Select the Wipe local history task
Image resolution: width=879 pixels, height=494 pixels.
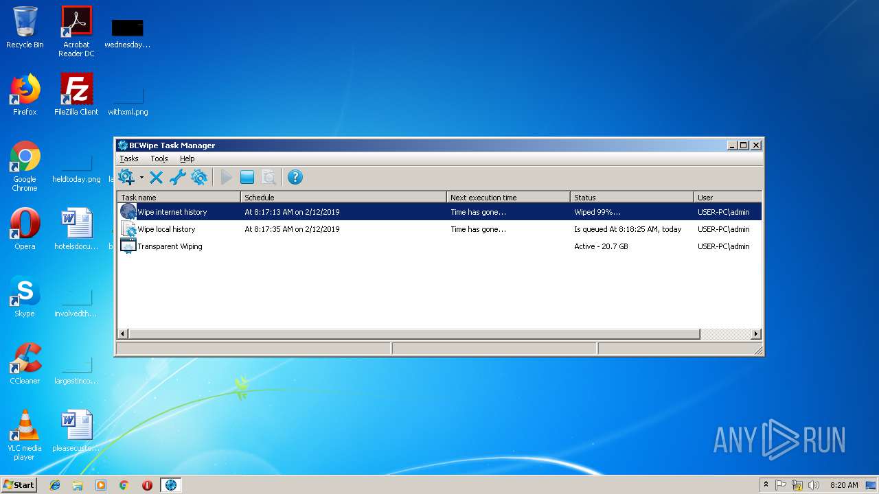pyautogui.click(x=439, y=229)
